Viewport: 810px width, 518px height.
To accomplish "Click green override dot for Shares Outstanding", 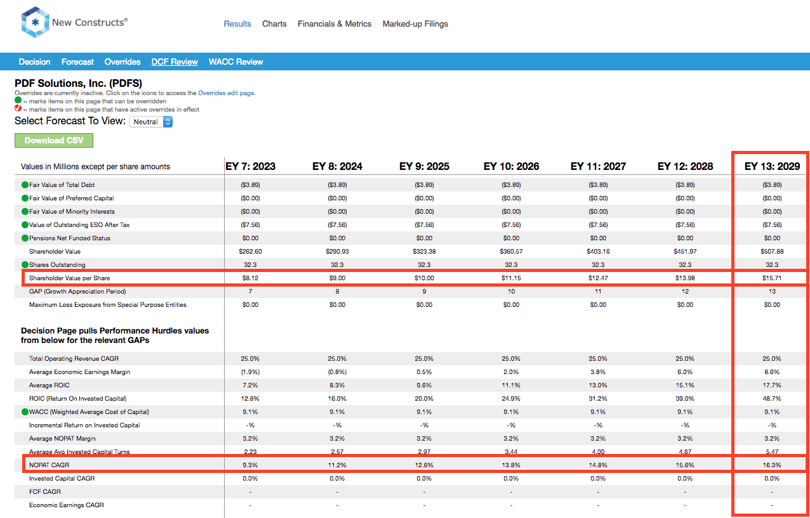I will (x=25, y=265).
